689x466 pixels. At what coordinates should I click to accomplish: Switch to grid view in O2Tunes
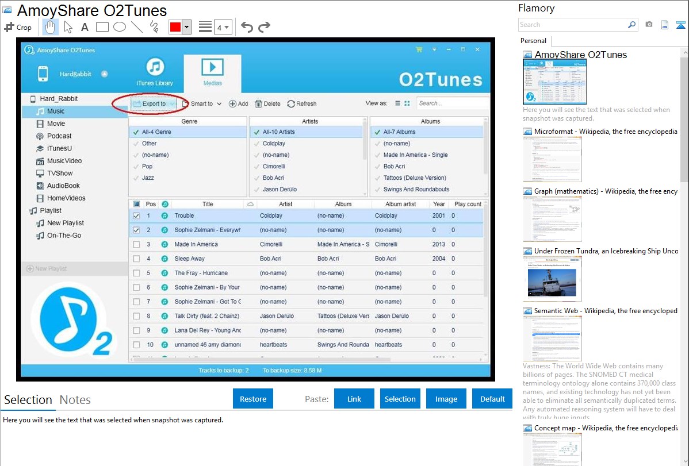tap(407, 103)
